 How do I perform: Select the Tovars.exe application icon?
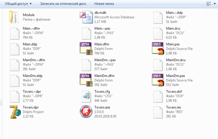pyautogui.click(x=86, y=112)
